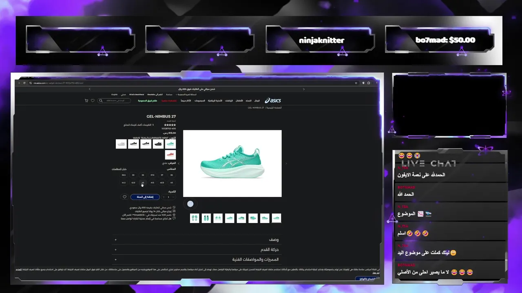Select the rightmost side-view thumbnail

point(276,219)
